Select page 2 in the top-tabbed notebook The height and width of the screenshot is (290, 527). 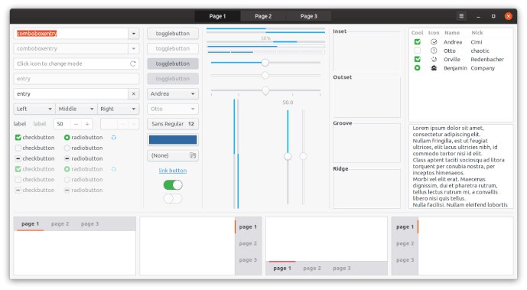coord(60,223)
